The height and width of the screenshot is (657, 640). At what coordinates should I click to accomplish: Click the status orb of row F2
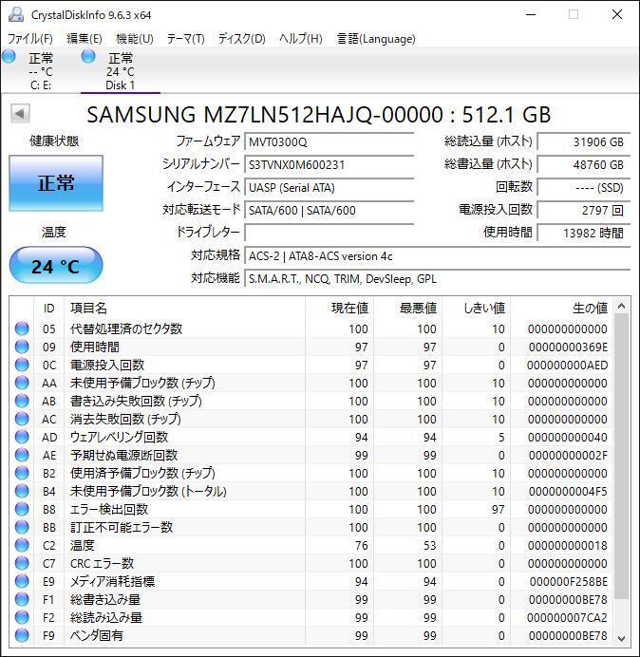tap(22, 617)
